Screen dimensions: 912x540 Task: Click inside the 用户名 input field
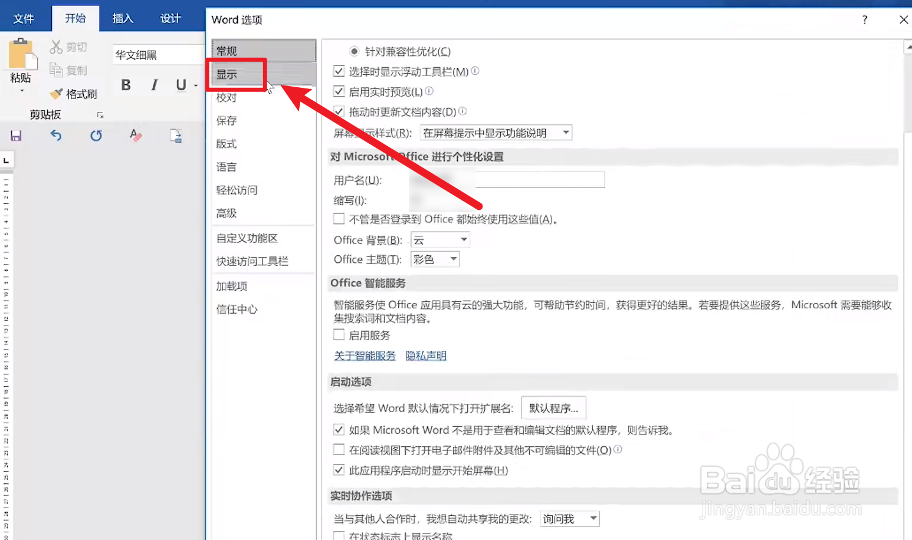click(x=540, y=179)
